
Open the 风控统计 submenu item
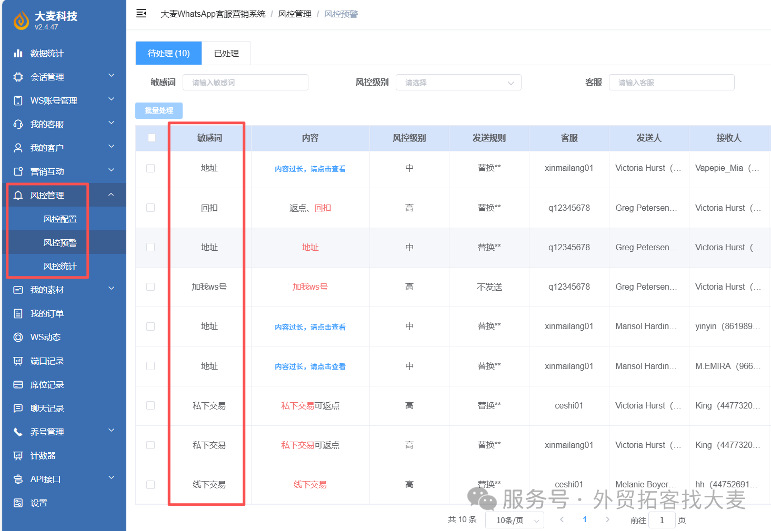click(x=60, y=266)
